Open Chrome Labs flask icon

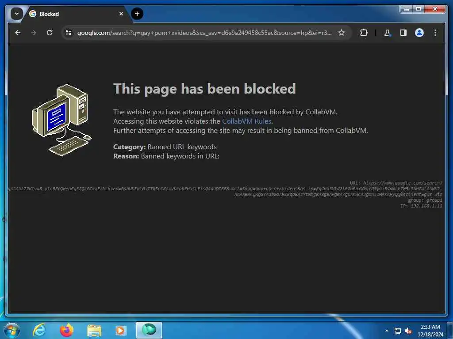[x=387, y=33]
